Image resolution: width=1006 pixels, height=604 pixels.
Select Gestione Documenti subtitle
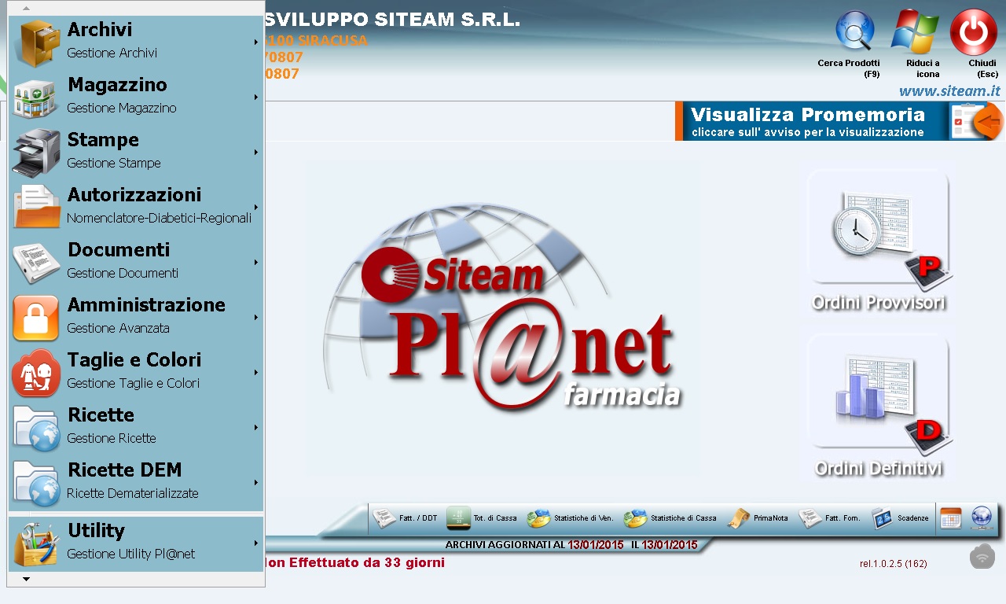[x=123, y=273]
